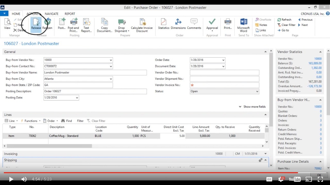Click Clear Filter in Page group
Screen dimensions: 330x185
(x=286, y=25)
